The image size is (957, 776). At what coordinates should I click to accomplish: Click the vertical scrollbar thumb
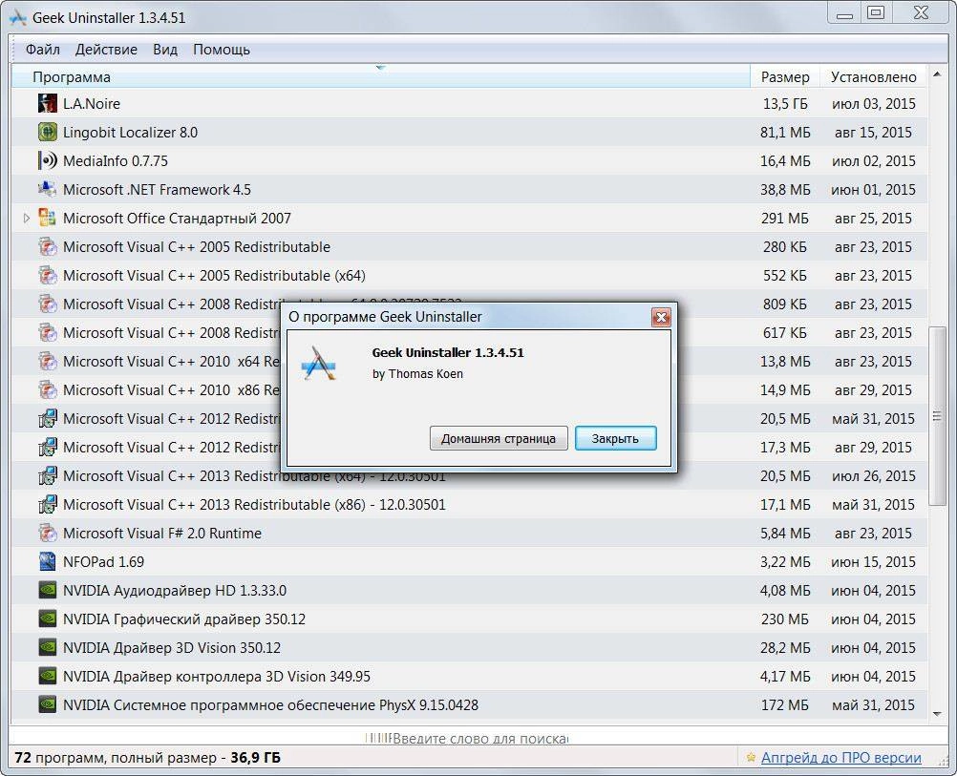[x=937, y=416]
